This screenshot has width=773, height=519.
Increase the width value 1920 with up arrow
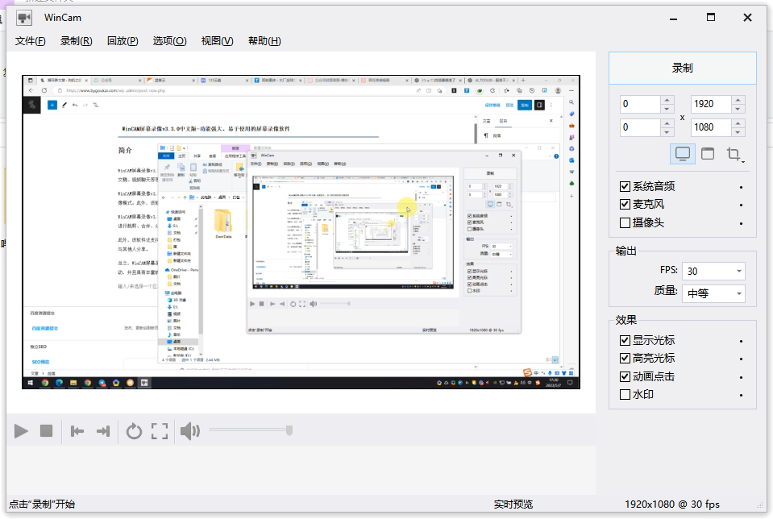tap(738, 100)
